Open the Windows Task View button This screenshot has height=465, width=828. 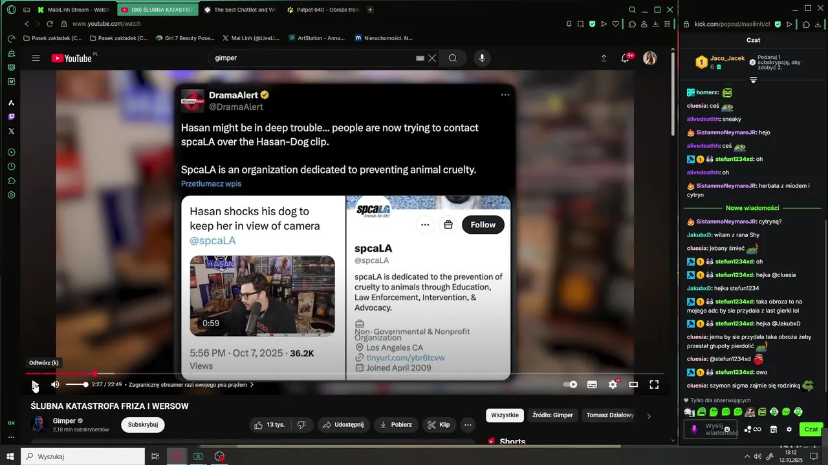coord(155,457)
